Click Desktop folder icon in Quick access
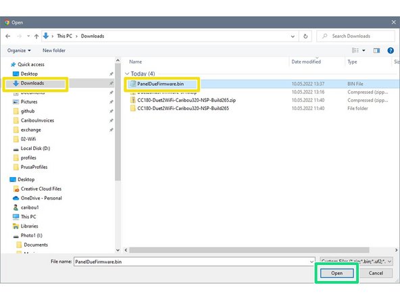This screenshot has height=300, width=400. [16, 74]
